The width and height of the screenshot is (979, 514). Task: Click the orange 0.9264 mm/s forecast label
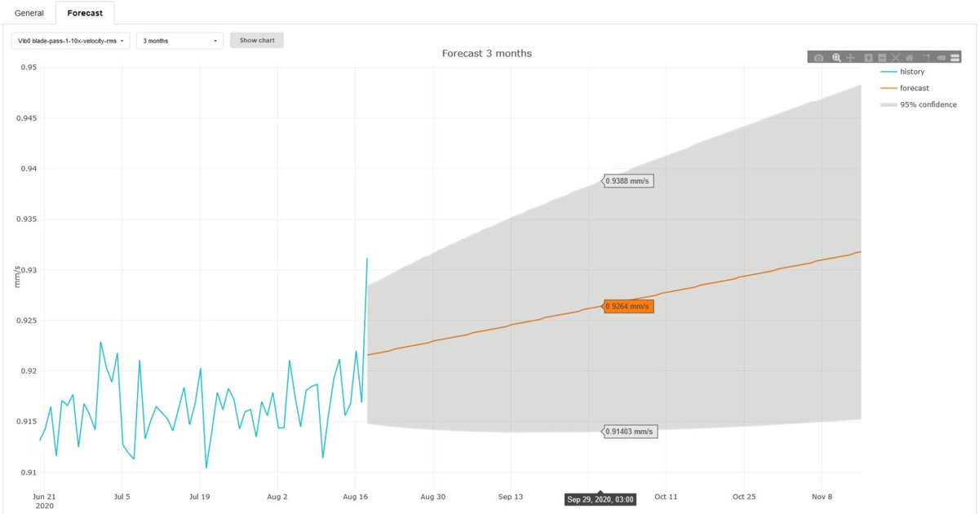[628, 307]
